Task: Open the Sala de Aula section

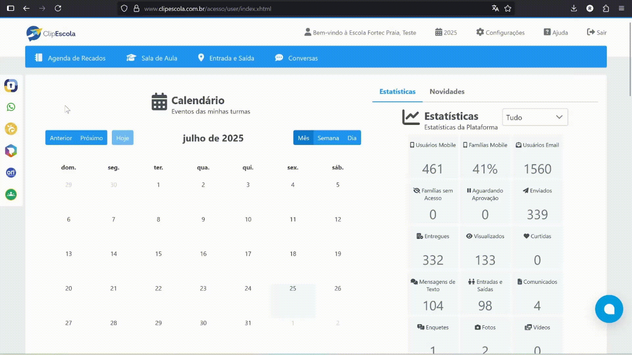Action: pos(159,58)
